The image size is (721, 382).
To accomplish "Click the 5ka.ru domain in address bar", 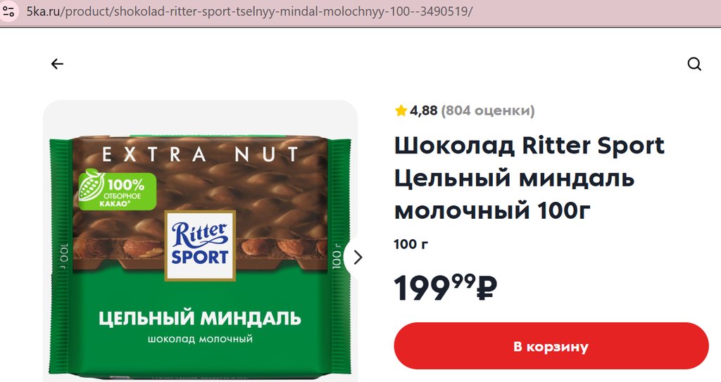I will (43, 11).
